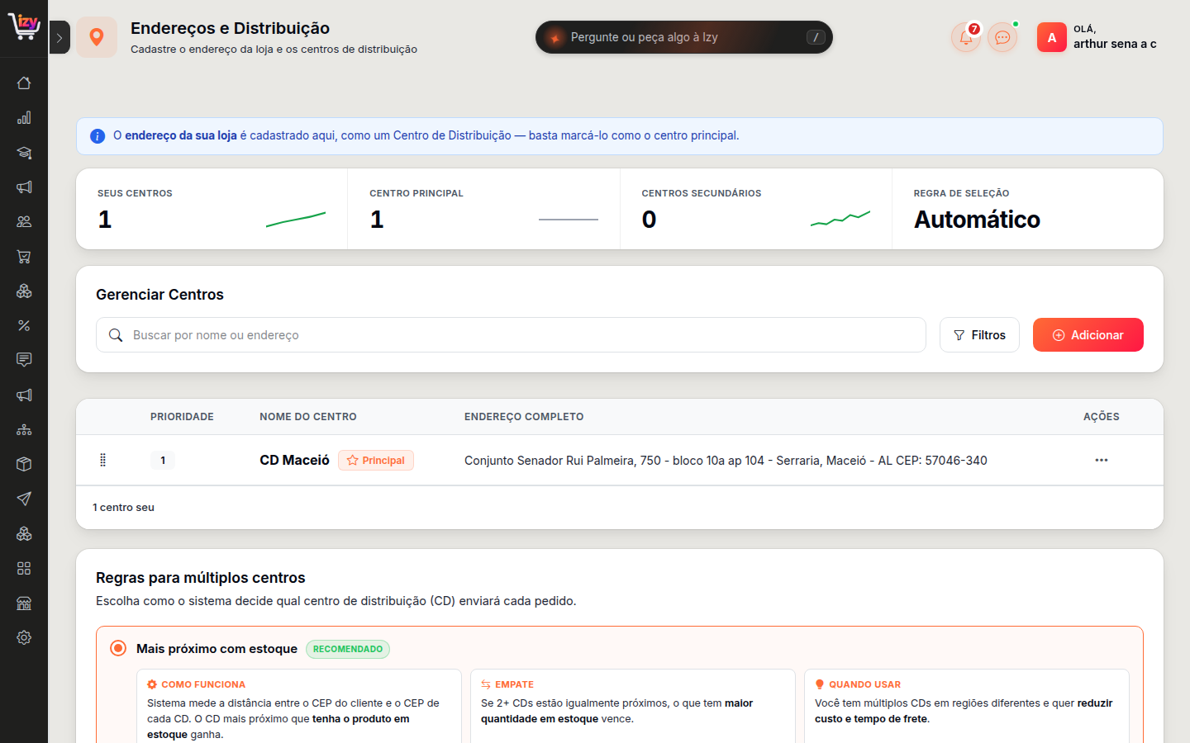The height and width of the screenshot is (743, 1190).
Task: Open the settings gear icon
Action: 24,637
